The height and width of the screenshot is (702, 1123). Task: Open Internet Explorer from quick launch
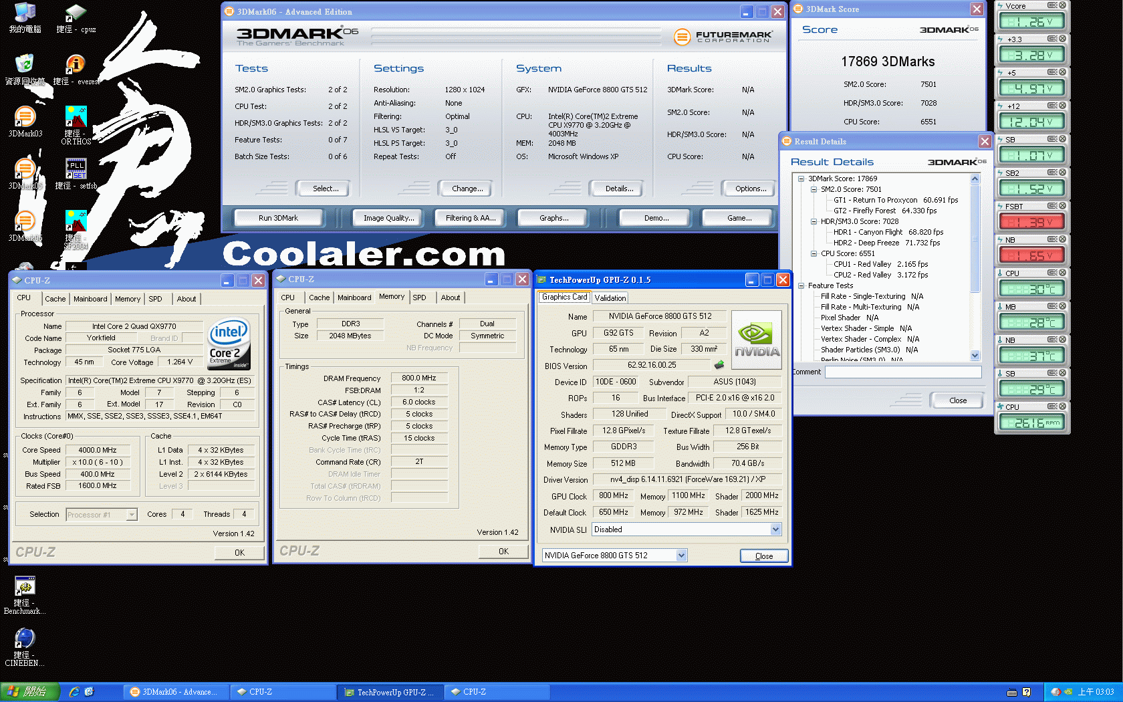[x=74, y=692]
